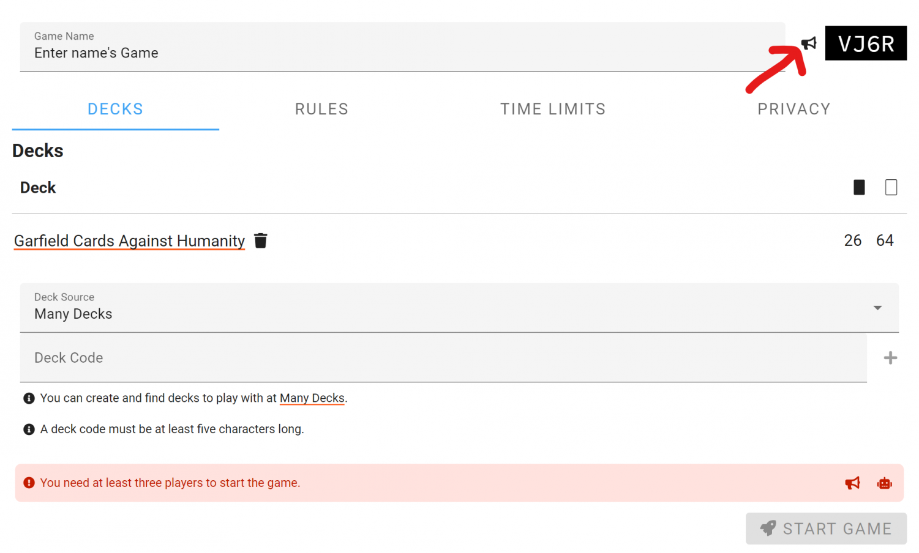This screenshot has height=553, width=919.
Task: Click the red error exclamation icon
Action: [29, 483]
